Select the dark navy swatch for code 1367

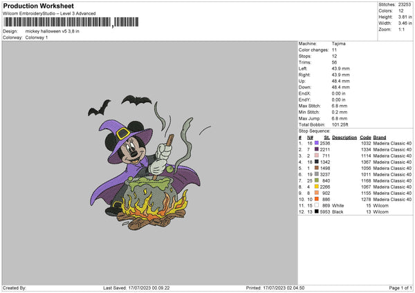click(x=317, y=162)
